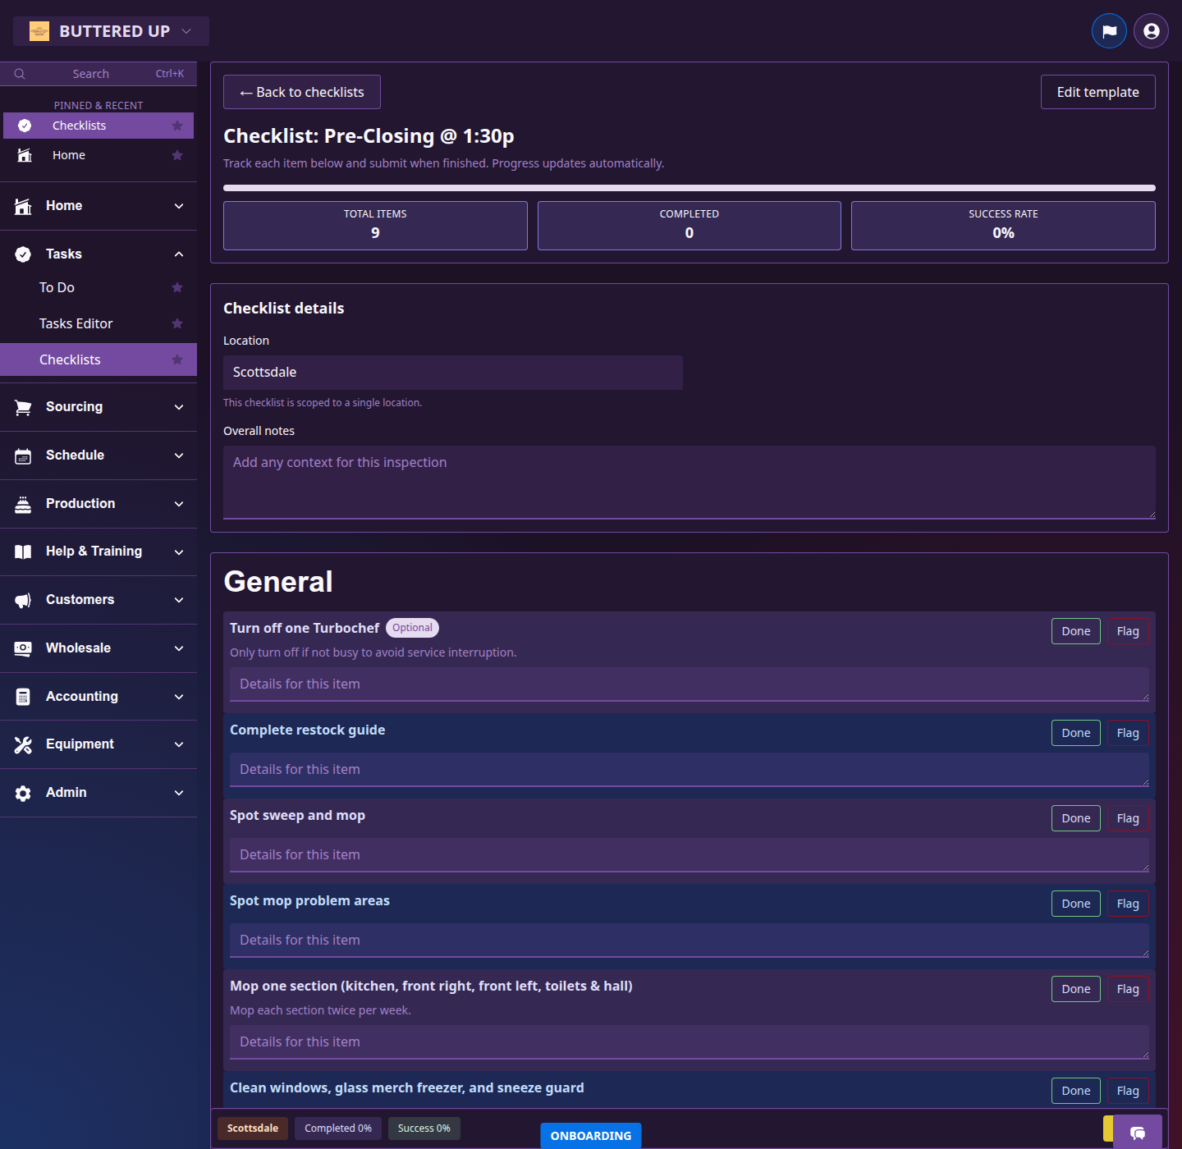This screenshot has height=1149, width=1182.
Task: Click the Accounting calculator icon
Action: (23, 697)
